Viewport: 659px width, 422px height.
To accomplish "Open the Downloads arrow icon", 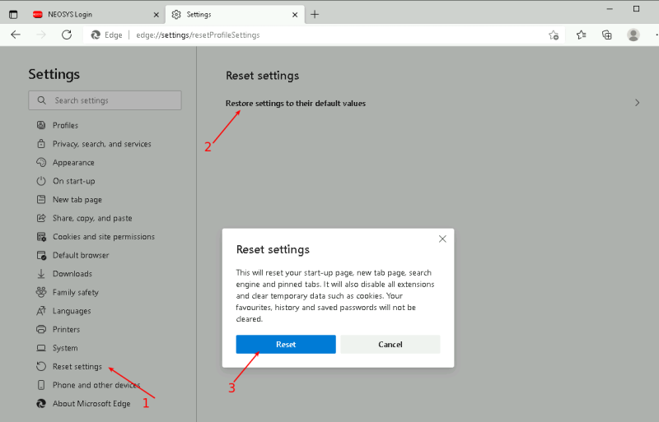I will coord(41,274).
